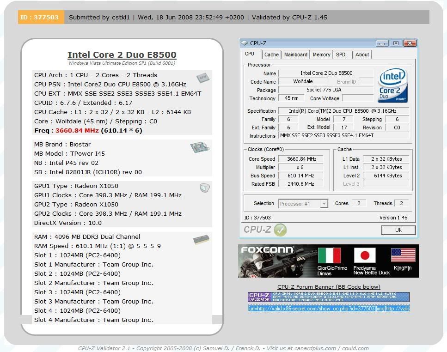Viewport: 447px width, 352px height.
Task: Click the CPU-Z Validator forum banner image
Action: click(329, 297)
